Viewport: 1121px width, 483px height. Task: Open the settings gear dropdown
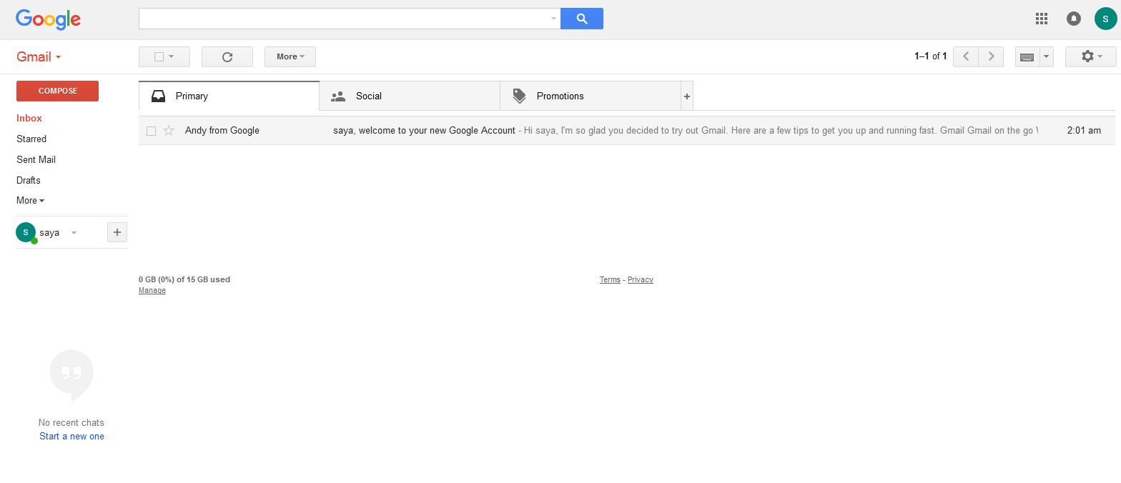click(1091, 56)
